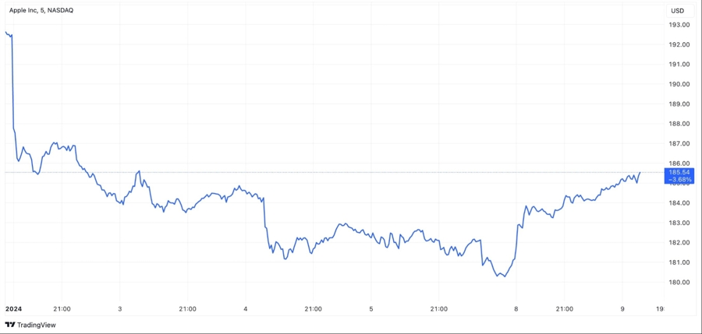The image size is (702, 334).
Task: Click the 187.00 price axis label
Action: point(679,143)
